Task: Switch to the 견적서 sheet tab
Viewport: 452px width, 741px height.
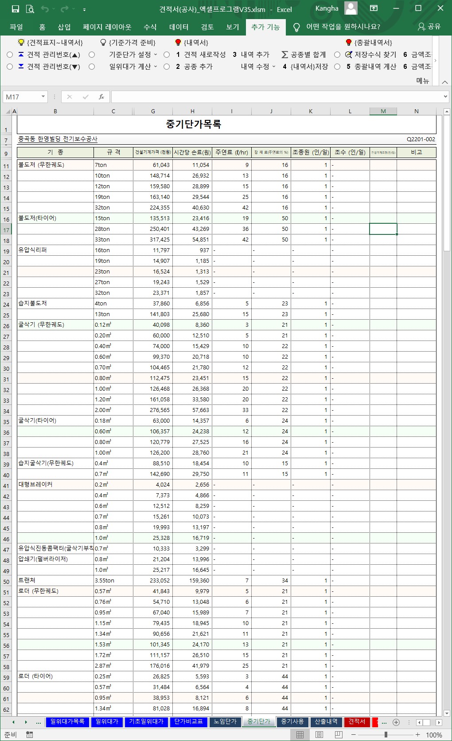Action: pyautogui.click(x=357, y=722)
